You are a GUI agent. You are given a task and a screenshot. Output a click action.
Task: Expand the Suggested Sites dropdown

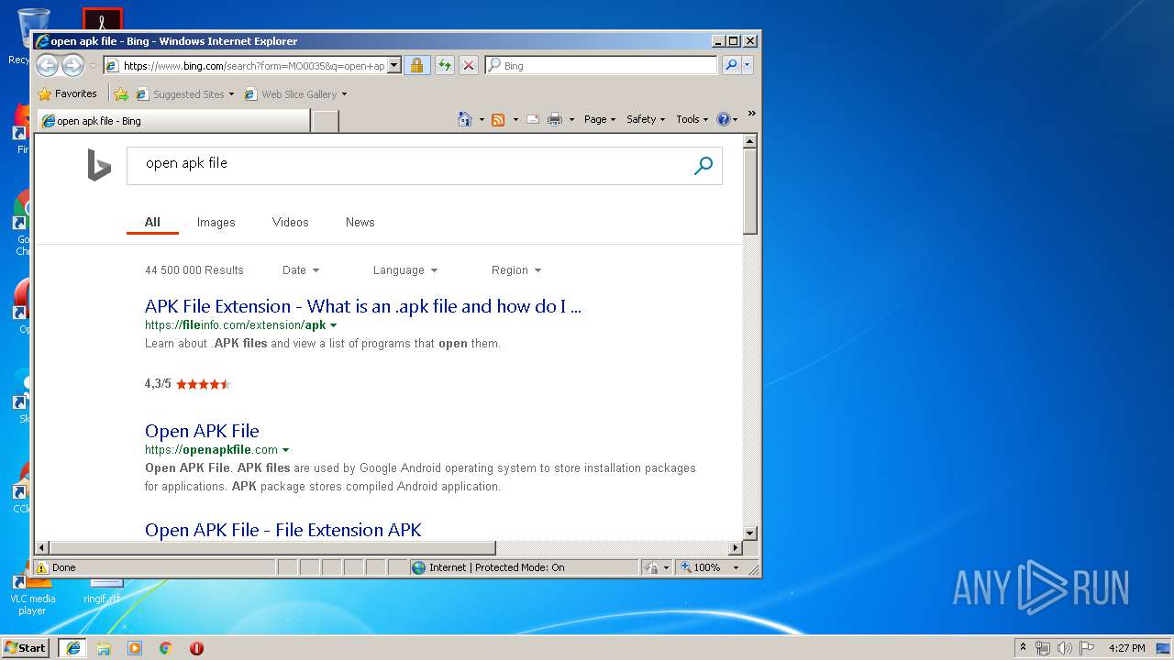(x=232, y=93)
